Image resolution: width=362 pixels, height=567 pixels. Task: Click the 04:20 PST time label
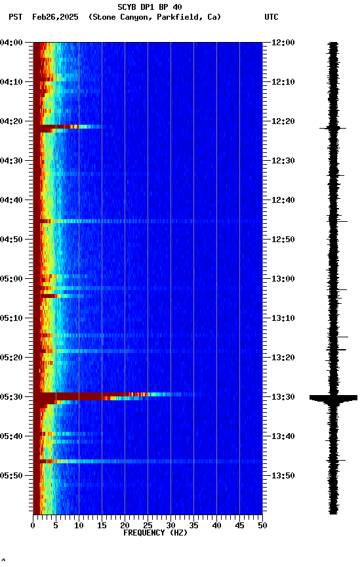point(11,121)
